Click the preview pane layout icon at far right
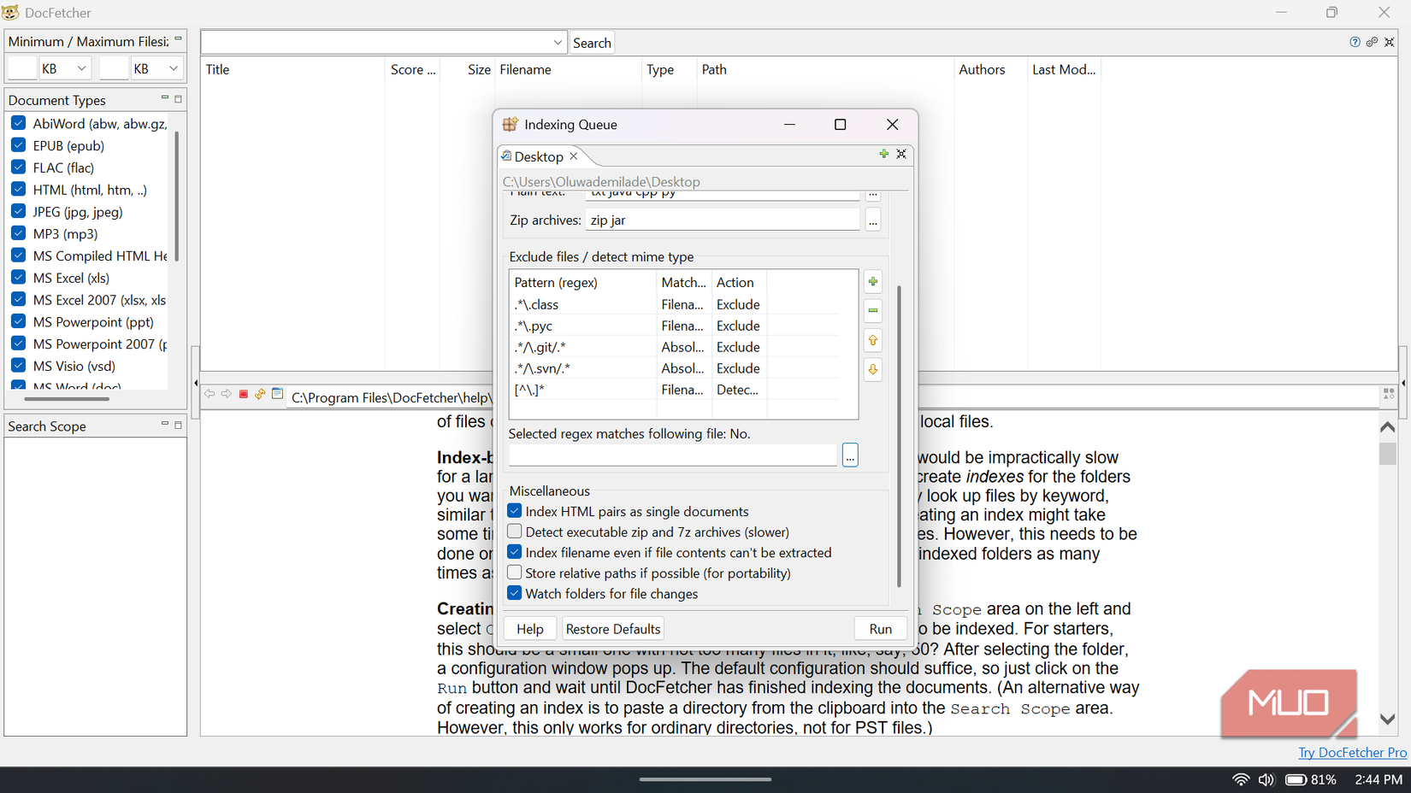Image resolution: width=1411 pixels, height=793 pixels. [1389, 394]
